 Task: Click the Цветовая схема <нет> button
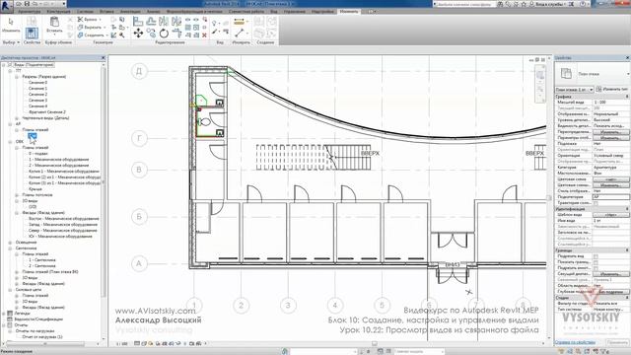coord(610,179)
